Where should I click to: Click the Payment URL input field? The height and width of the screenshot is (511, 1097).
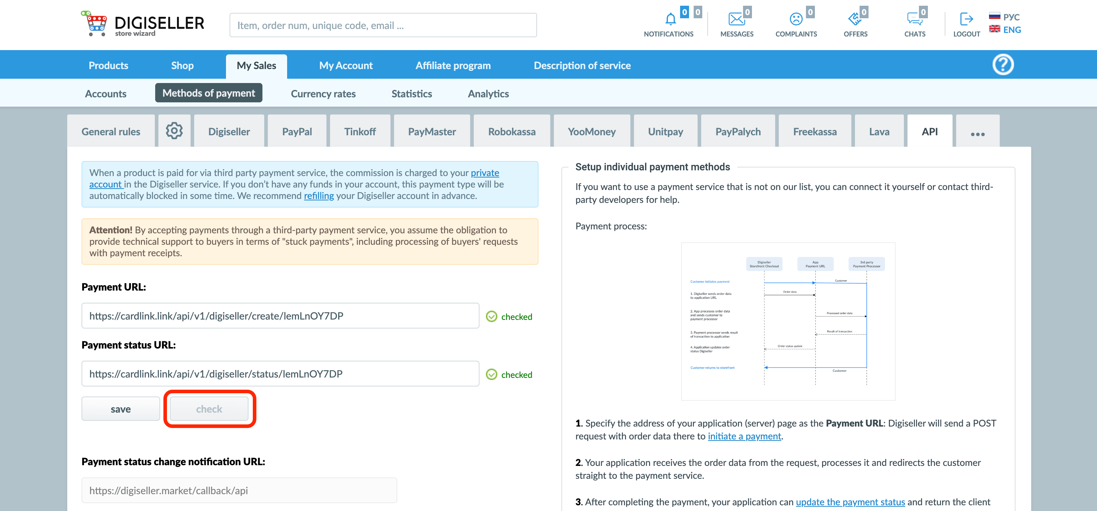[280, 316]
